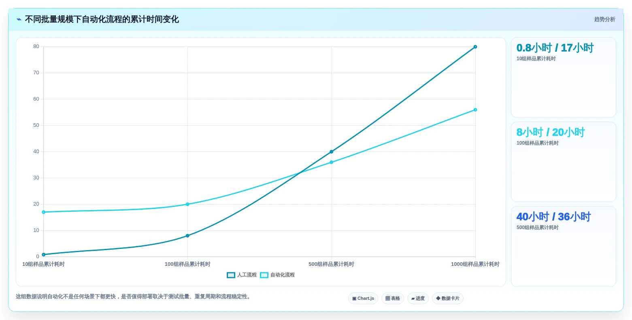Click the 人工流程 legend color box
This screenshot has height=320, width=632.
(231, 275)
